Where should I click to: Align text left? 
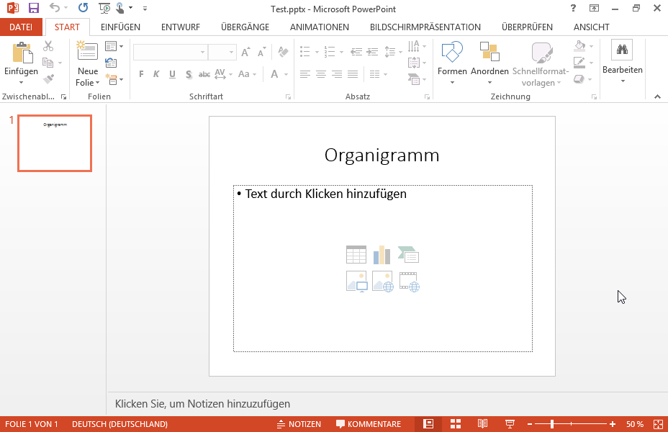coord(304,74)
